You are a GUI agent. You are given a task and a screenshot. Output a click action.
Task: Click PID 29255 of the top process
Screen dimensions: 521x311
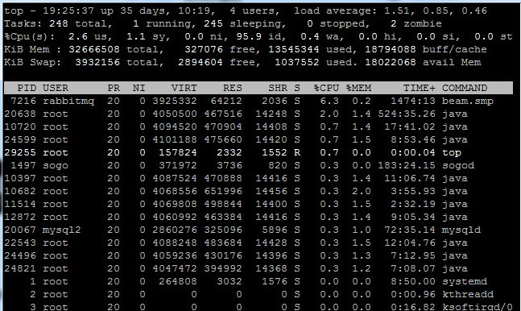pos(20,152)
